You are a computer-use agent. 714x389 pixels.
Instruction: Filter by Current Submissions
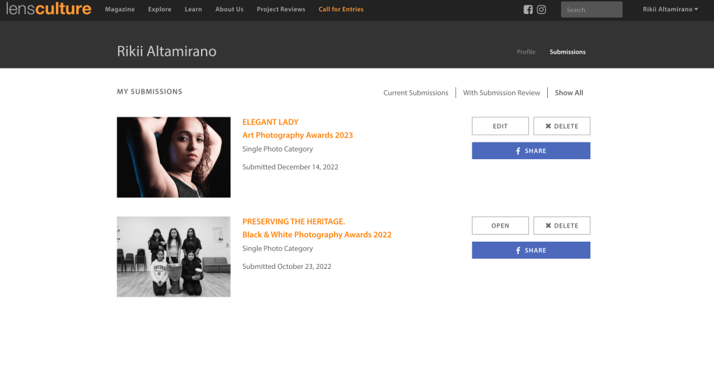[x=415, y=93]
